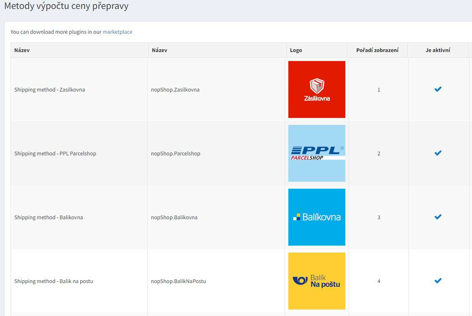Click the PPL Parcelshop logo
Viewport: 472px width, 316px height.
point(316,153)
